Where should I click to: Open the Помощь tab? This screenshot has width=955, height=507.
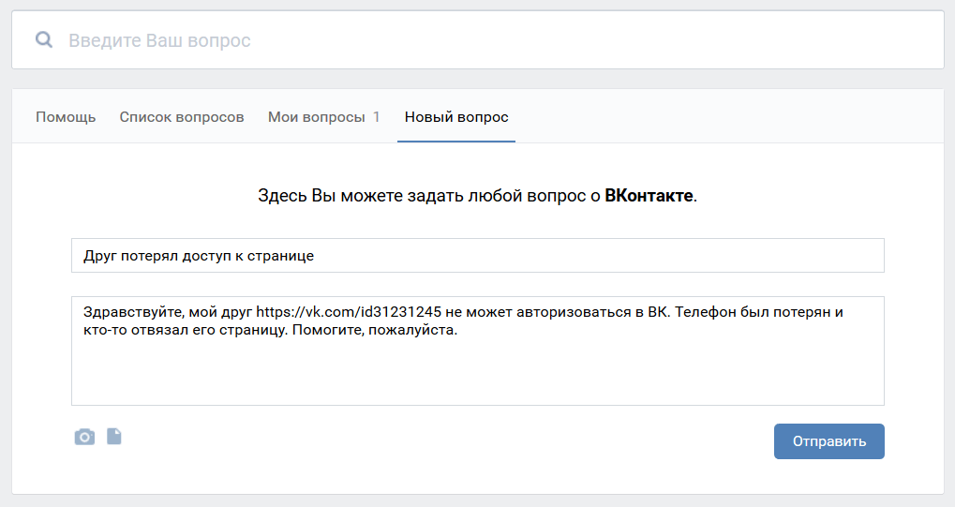[66, 117]
